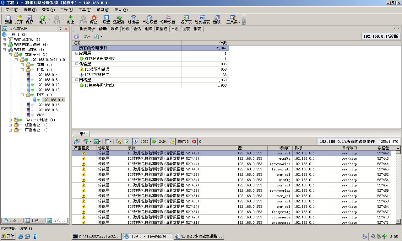Open 日志设置 (Log settings) in toolbar
The width and height of the screenshot is (402, 241).
(149, 19)
